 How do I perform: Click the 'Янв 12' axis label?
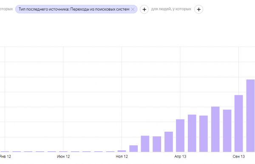coord(5,156)
